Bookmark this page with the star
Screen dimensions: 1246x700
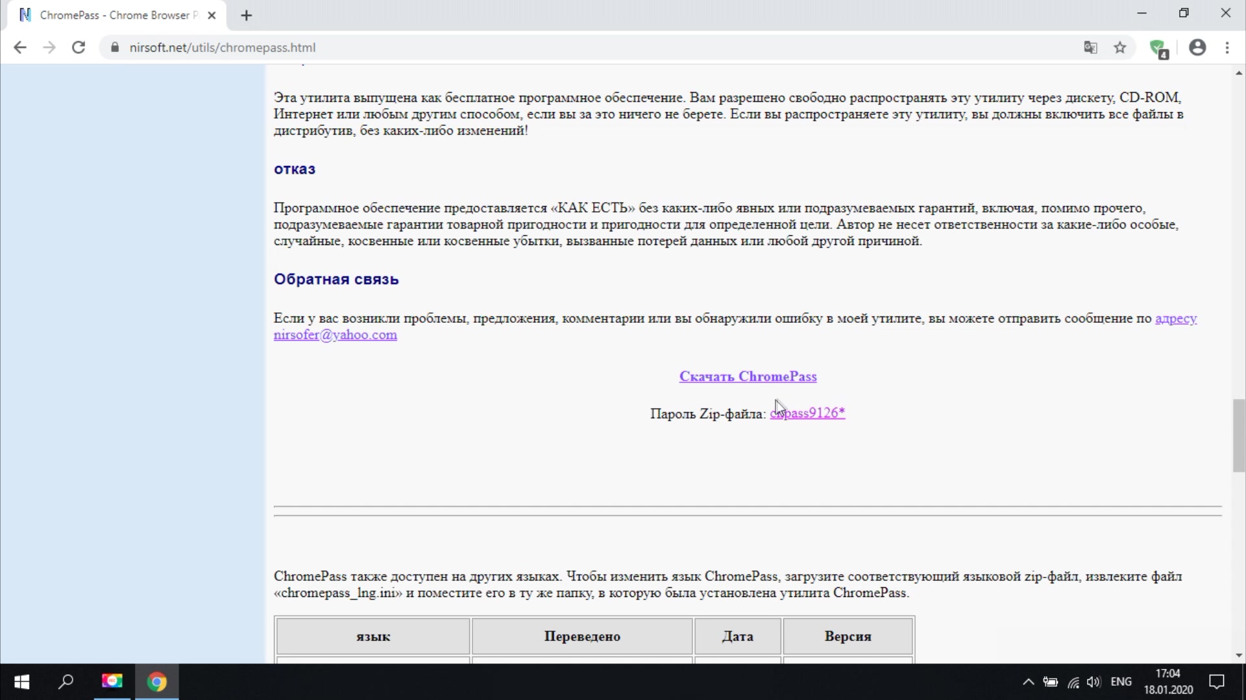click(1120, 47)
